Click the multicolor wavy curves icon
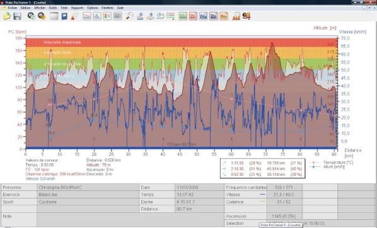377x228 pixels. (x=170, y=16)
